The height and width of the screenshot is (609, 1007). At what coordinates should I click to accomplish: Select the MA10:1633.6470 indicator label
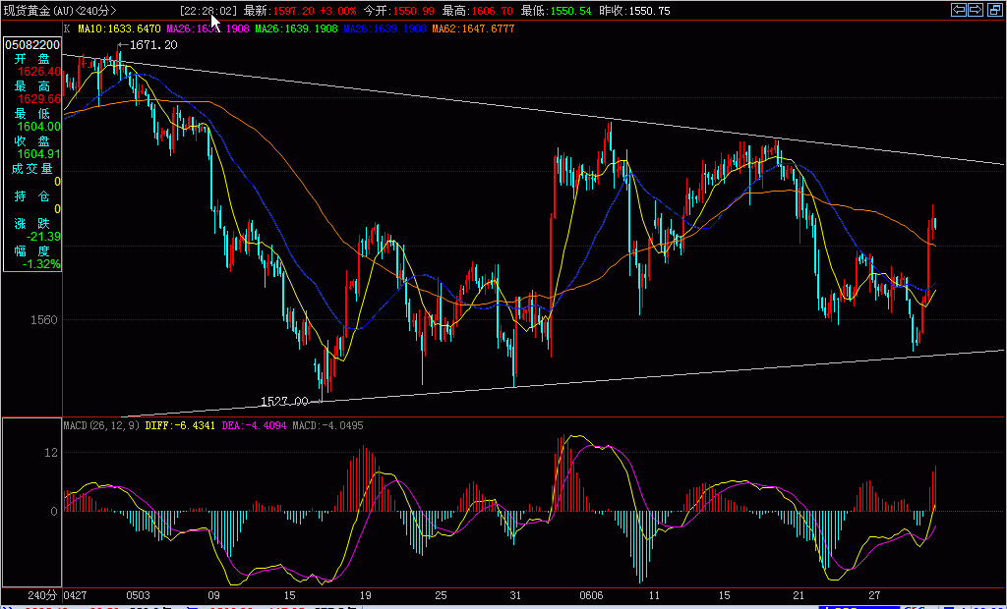(120, 28)
